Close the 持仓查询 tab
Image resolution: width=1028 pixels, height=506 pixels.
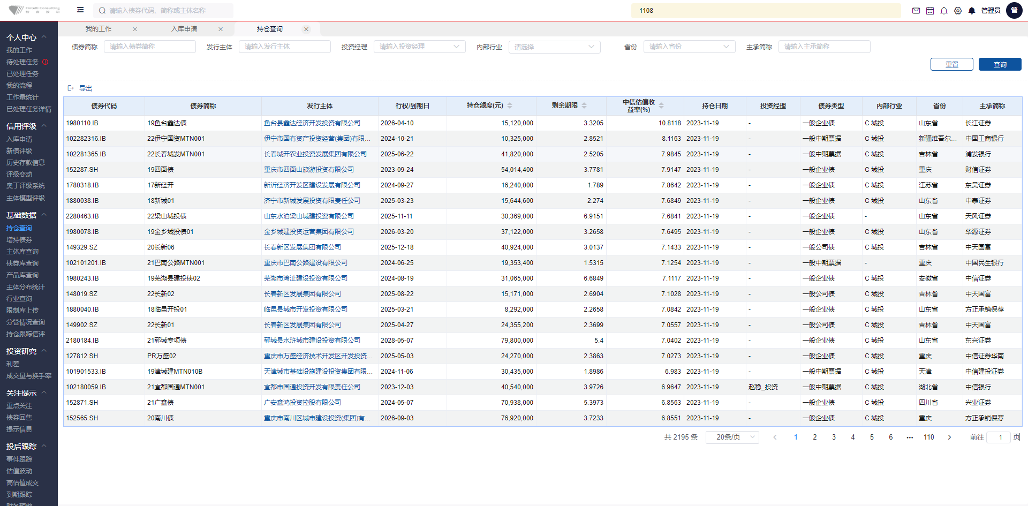tap(306, 29)
